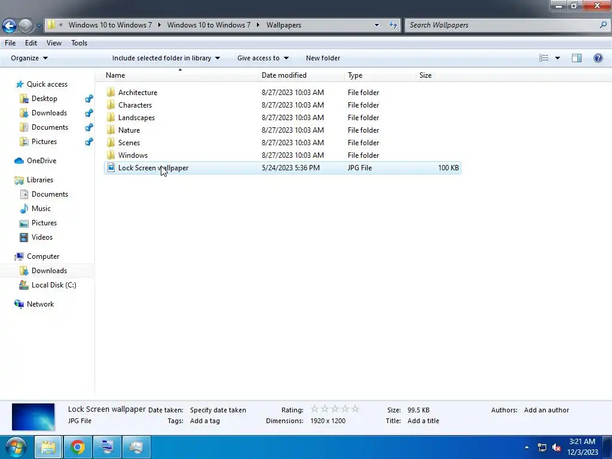Open the View menu

point(54,43)
